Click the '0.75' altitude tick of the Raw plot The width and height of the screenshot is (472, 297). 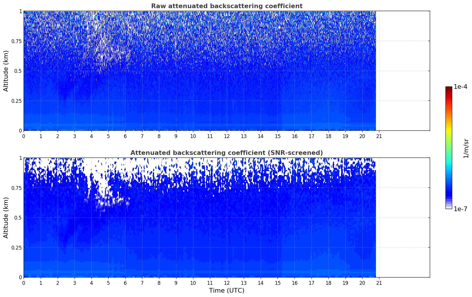click(17, 41)
